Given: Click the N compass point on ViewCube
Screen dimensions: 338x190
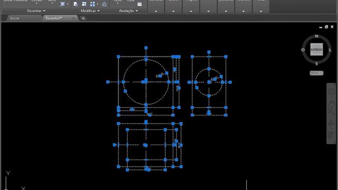Looking at the screenshot, I should [316, 36].
